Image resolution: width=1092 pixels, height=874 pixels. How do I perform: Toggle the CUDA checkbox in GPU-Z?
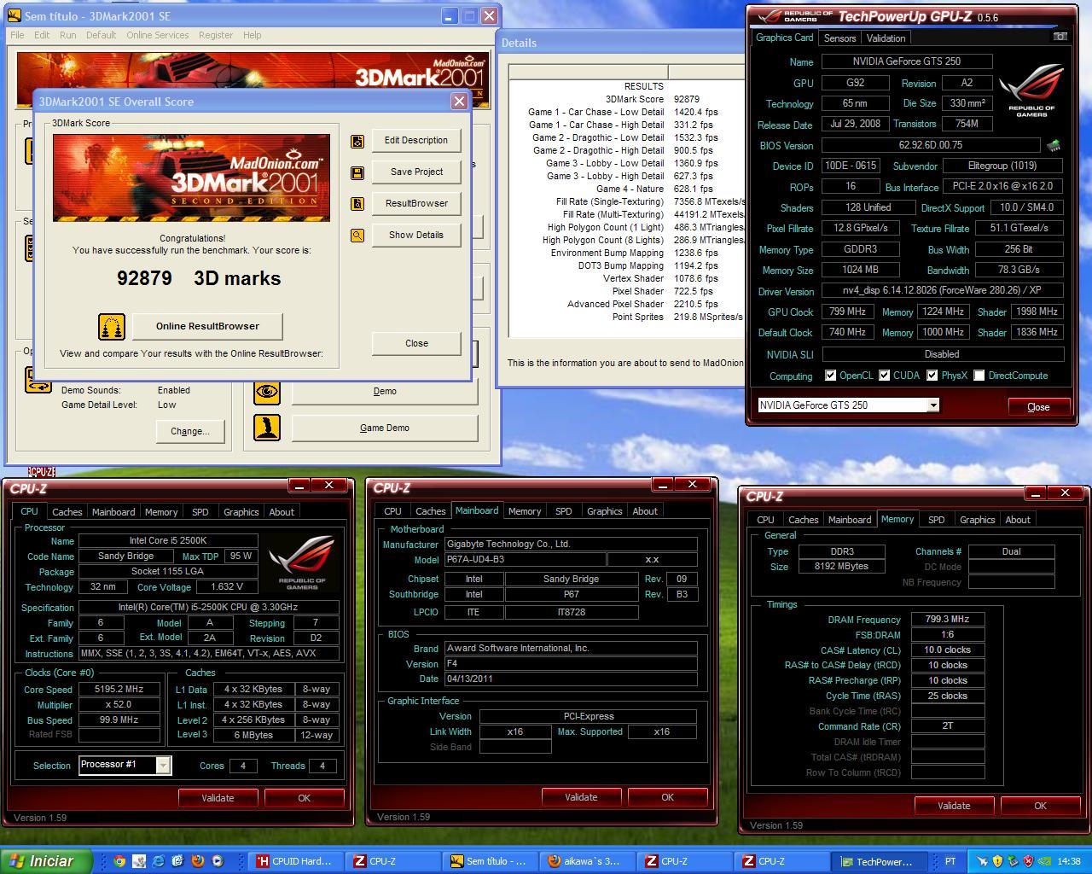click(885, 376)
